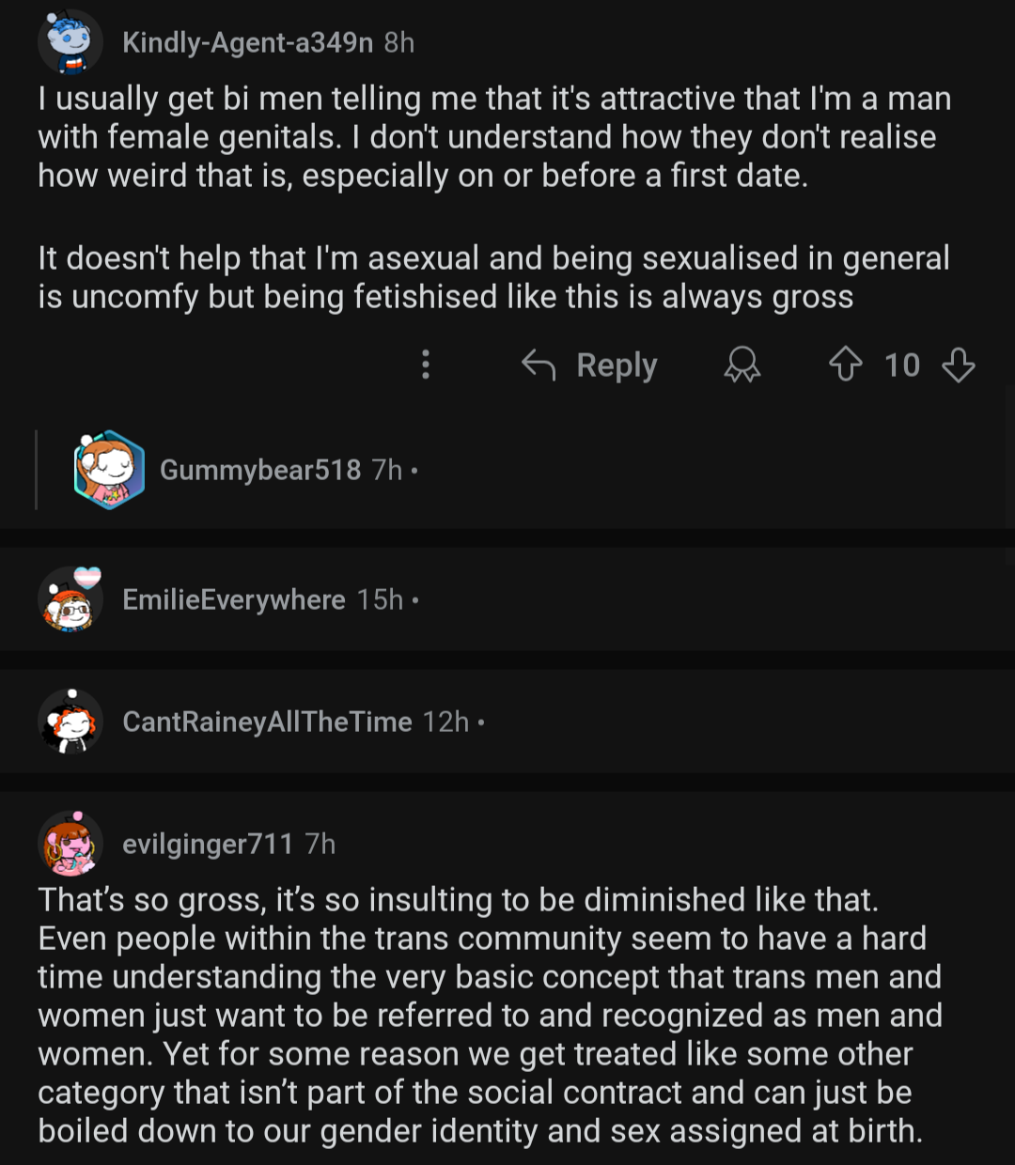The width and height of the screenshot is (1015, 1165).
Task: Open Gummybear518 username profile link
Action: click(260, 469)
